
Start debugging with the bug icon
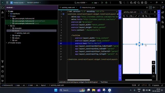(x=106, y=3)
